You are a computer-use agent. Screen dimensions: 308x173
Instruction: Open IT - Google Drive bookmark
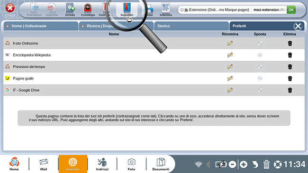tap(26, 90)
